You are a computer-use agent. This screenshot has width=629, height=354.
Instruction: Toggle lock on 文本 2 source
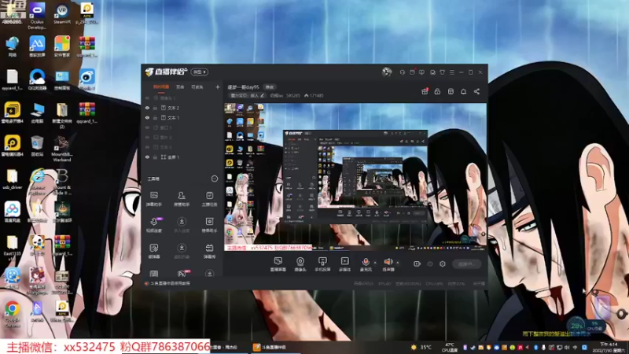click(x=155, y=108)
